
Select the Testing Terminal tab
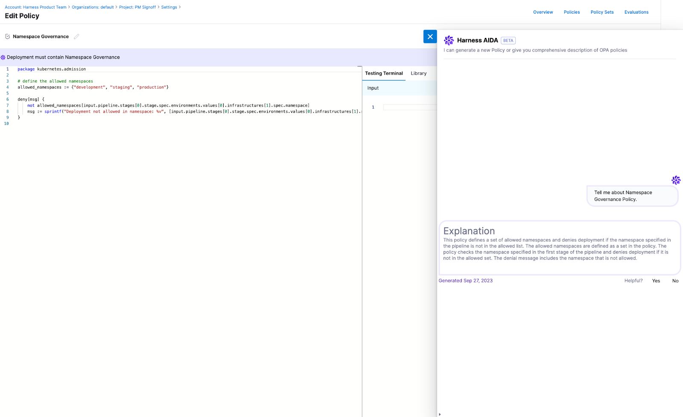click(x=384, y=73)
